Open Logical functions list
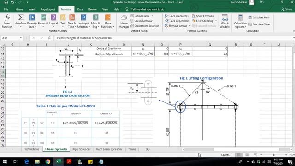 pyautogui.click(x=53, y=21)
